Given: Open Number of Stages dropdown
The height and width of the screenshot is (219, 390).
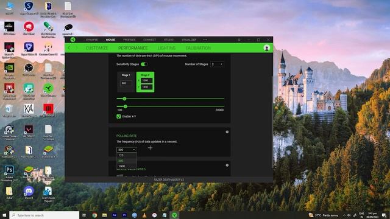Looking at the screenshot, I should pos(217,64).
